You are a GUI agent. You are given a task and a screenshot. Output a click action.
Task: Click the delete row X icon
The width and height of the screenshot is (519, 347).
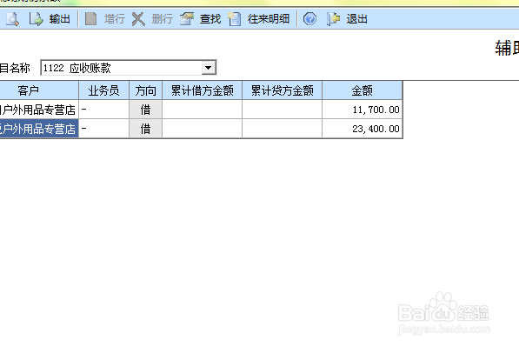pyautogui.click(x=138, y=19)
